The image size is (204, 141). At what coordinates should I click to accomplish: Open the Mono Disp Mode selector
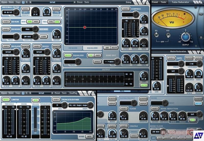pos(30,29)
